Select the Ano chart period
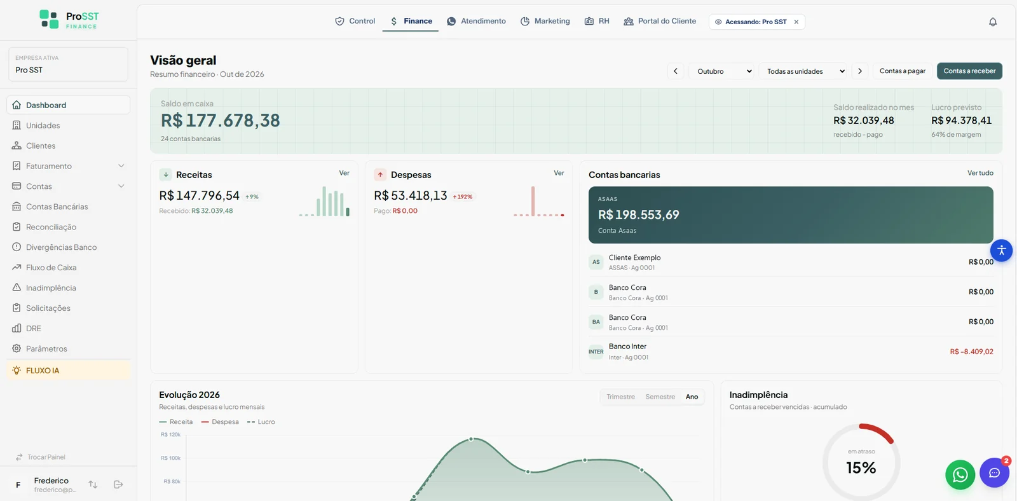The width and height of the screenshot is (1017, 501). coord(692,397)
